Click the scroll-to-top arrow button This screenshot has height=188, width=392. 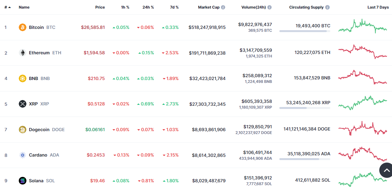point(386,170)
